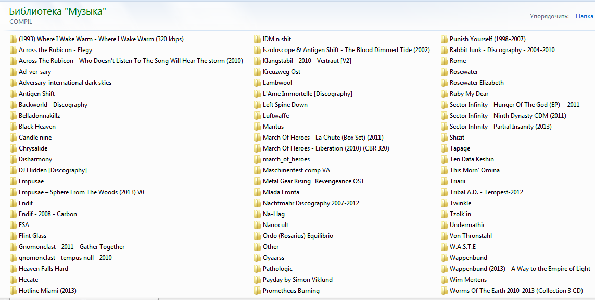Select 'Ordo (Rosarius) Equilibrio' folder name
This screenshot has height=300, width=595.
click(298, 236)
